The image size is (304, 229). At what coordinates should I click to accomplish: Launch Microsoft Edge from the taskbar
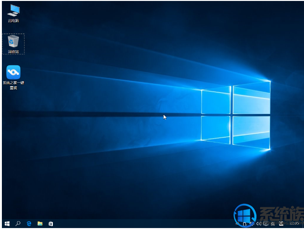pyautogui.click(x=29, y=223)
